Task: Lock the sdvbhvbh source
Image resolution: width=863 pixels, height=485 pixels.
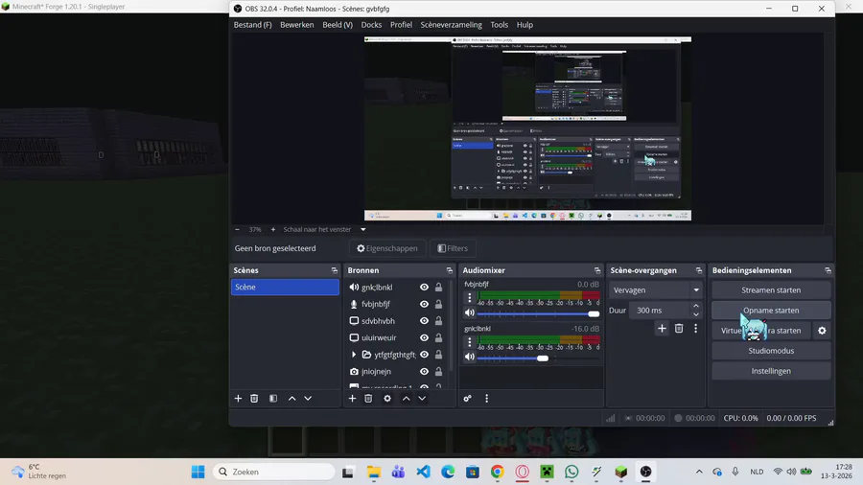Action: tap(438, 320)
